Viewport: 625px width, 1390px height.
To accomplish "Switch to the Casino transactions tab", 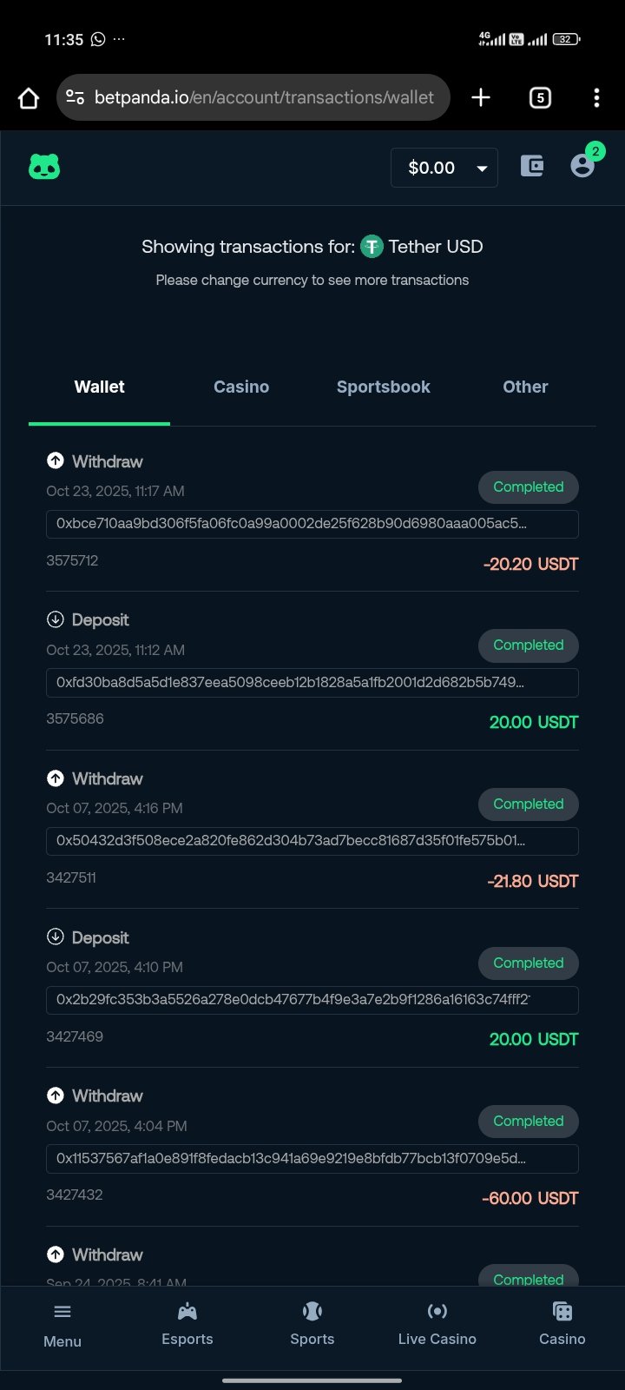I will [x=241, y=387].
